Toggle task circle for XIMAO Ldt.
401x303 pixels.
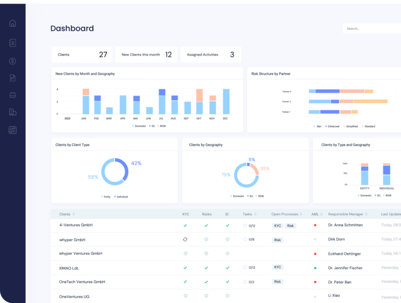point(245,267)
